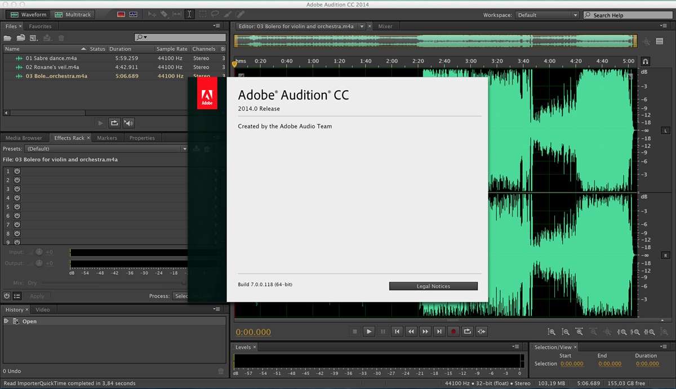
Task: Switch to Waveform editor view
Action: click(x=28, y=15)
